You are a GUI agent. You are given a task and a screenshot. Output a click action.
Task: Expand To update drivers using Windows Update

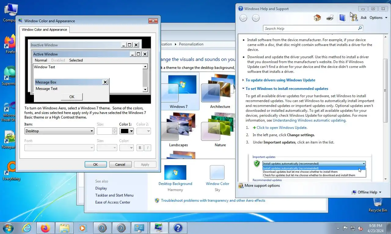click(280, 80)
